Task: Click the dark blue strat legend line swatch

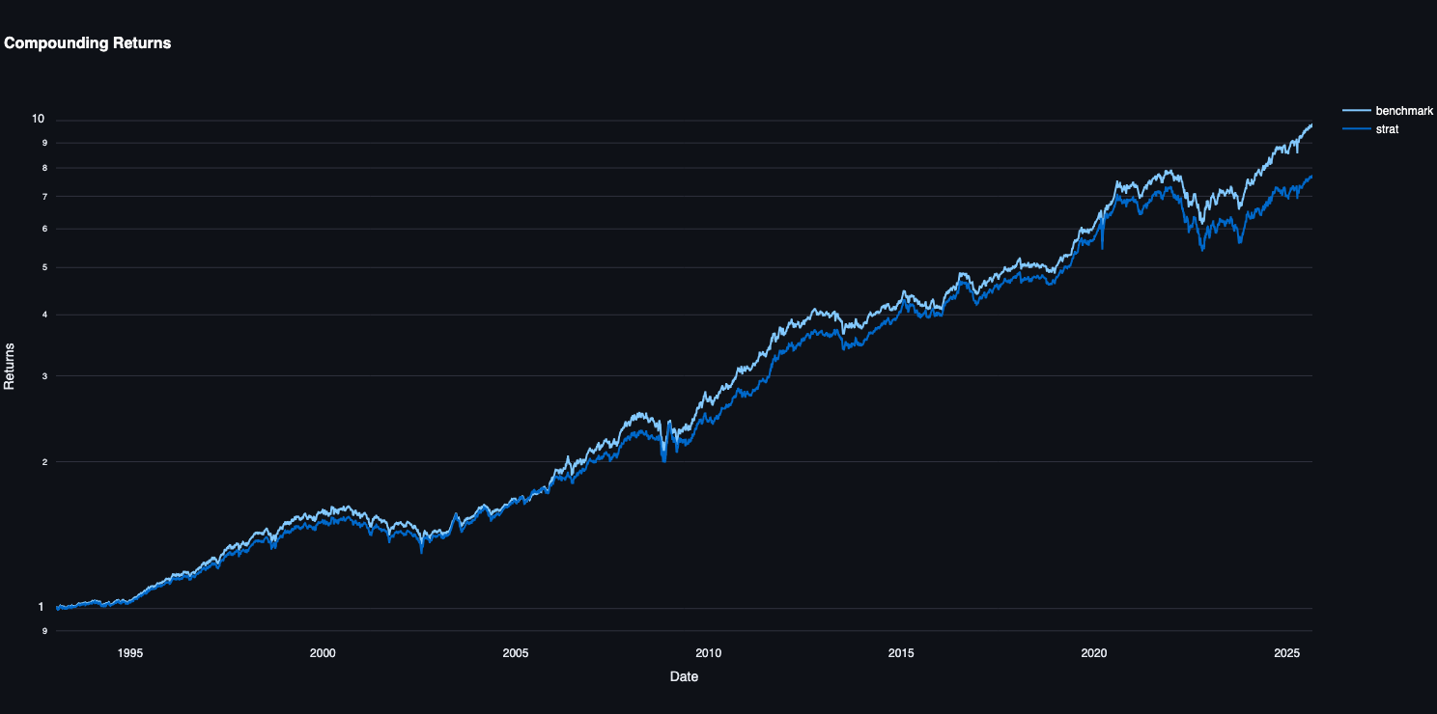Action: (x=1356, y=128)
